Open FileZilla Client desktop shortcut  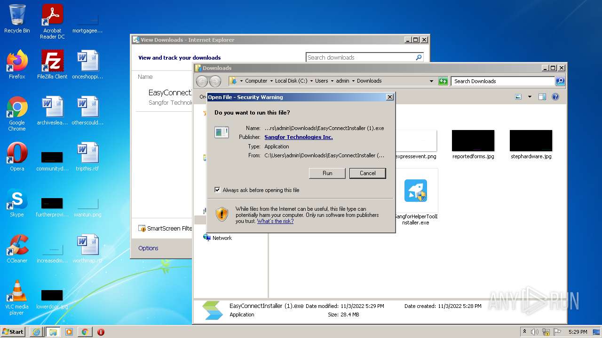[52, 64]
